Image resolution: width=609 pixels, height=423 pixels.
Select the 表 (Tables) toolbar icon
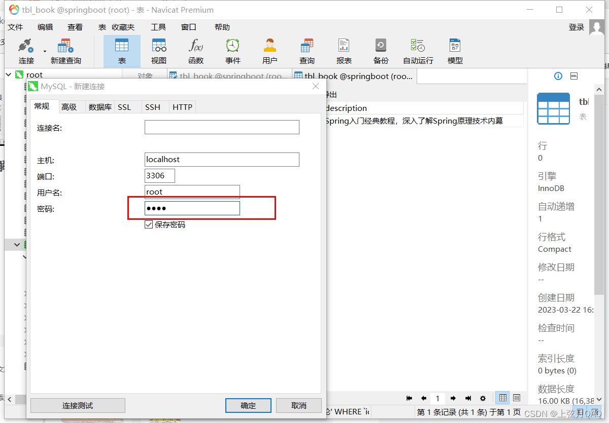(122, 50)
